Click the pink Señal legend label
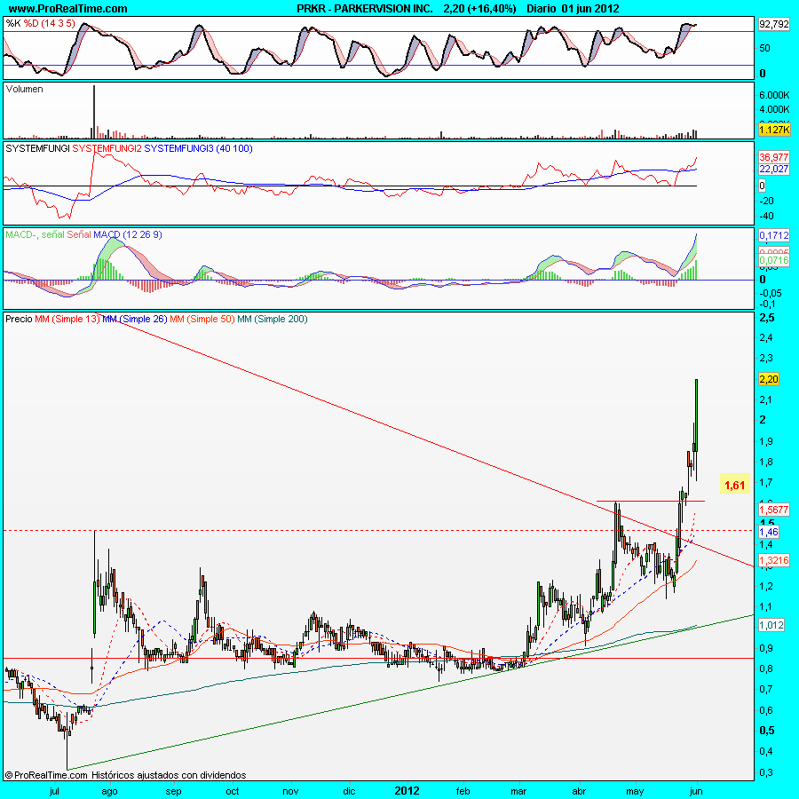The width and height of the screenshot is (799, 799). pos(79,235)
